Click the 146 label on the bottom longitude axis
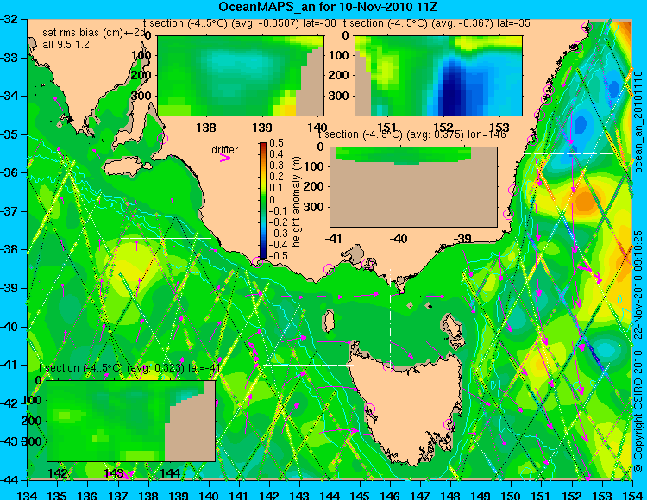 point(390,495)
